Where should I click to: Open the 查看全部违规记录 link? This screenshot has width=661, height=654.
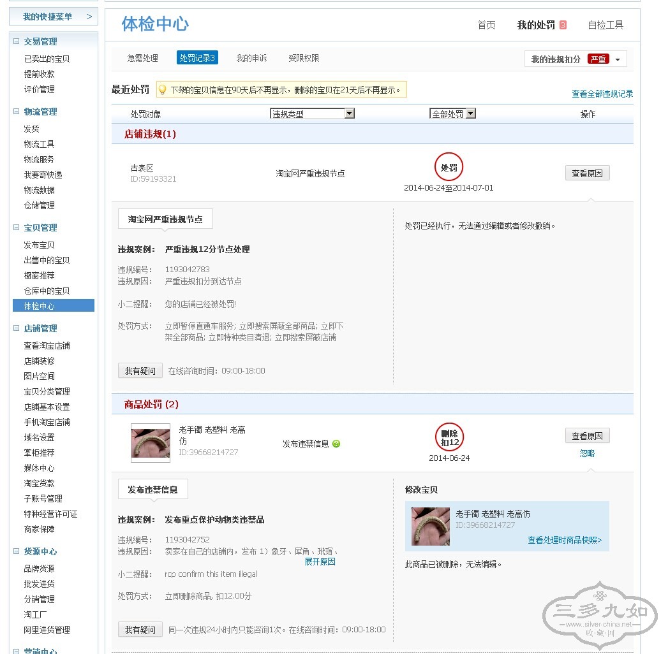click(602, 94)
